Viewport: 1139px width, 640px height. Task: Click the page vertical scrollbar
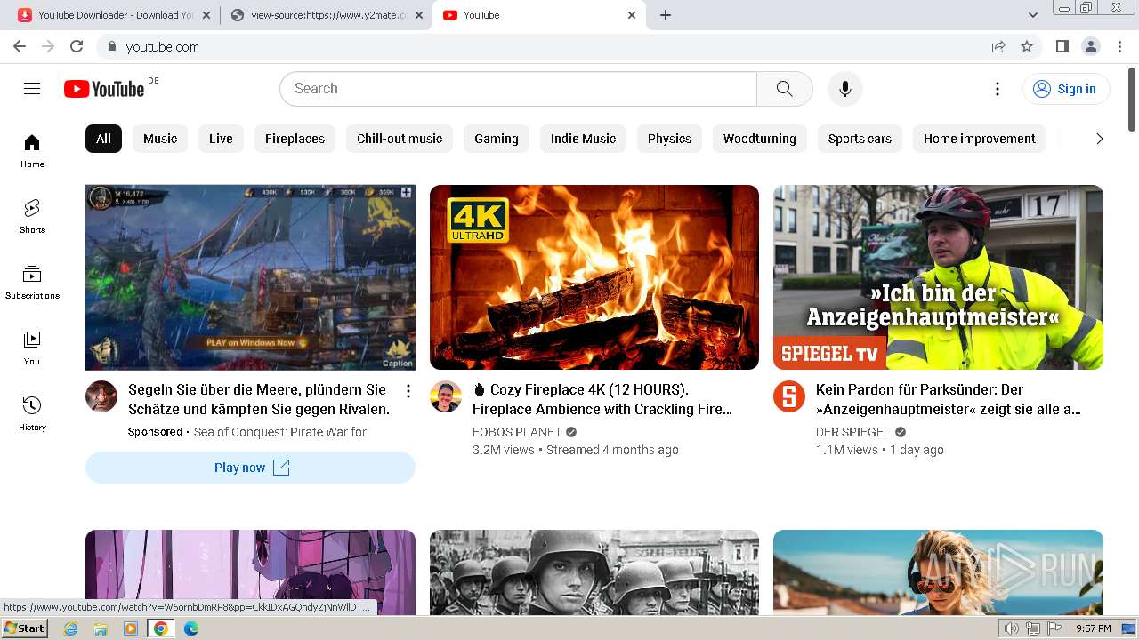[1132, 100]
